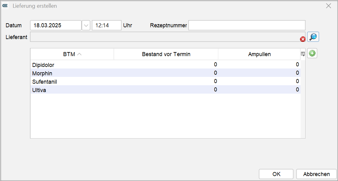Viewport: 338px width, 181px height.
Task: Click the app logo in title bar
Action: pyautogui.click(x=5, y=6)
